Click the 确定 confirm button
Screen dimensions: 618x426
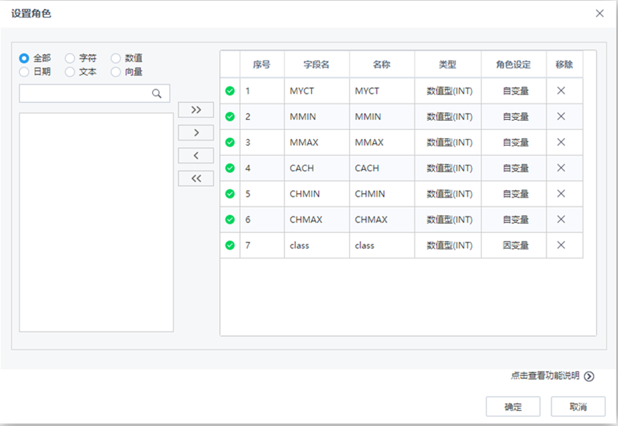tap(513, 406)
